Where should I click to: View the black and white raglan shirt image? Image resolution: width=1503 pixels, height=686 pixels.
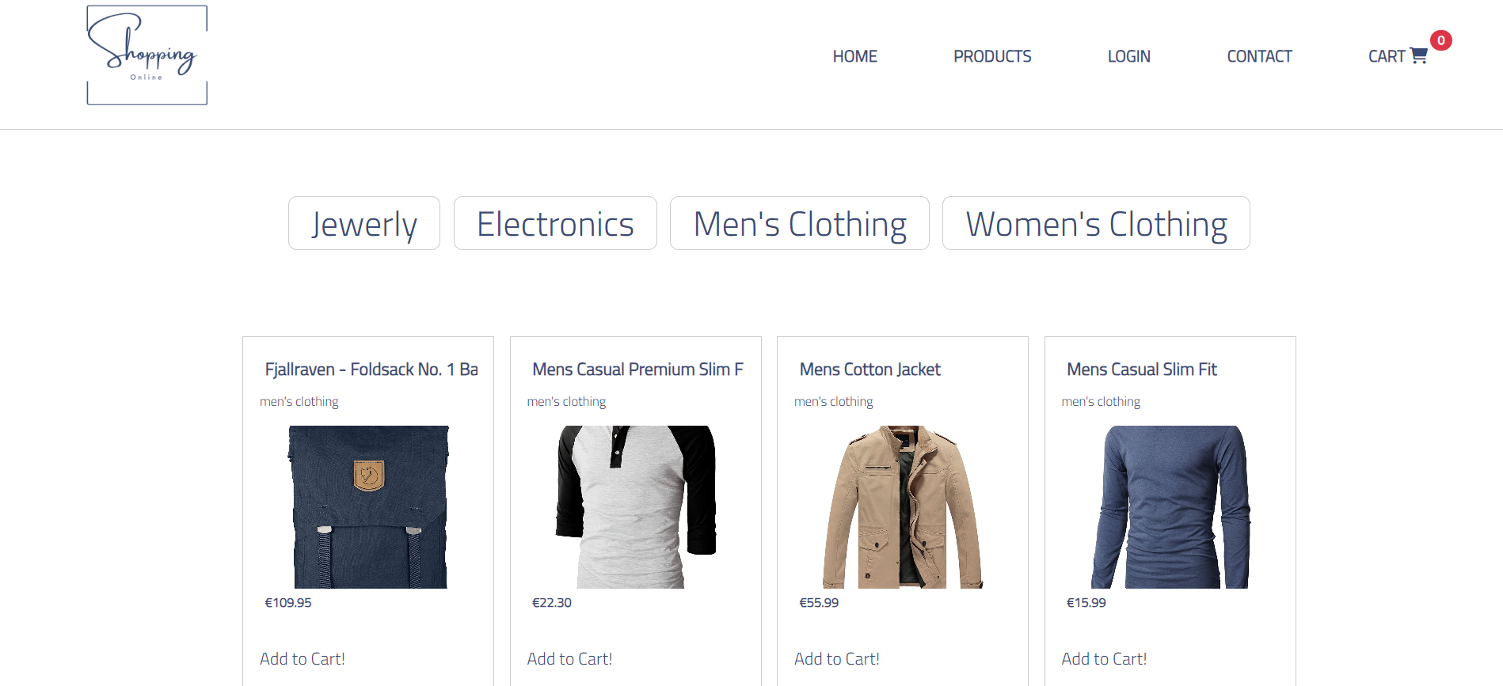636,506
